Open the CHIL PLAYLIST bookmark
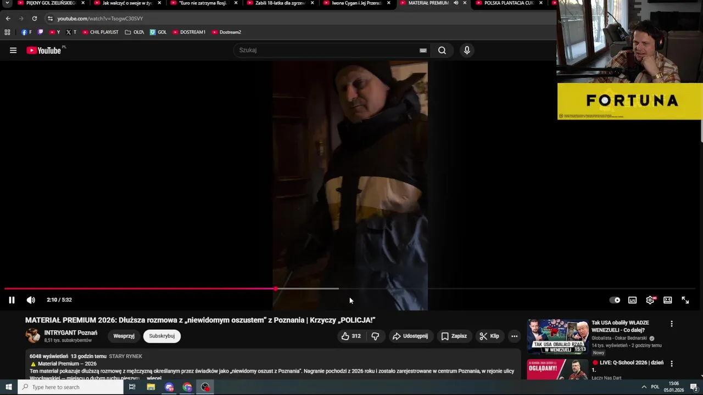 [100, 32]
